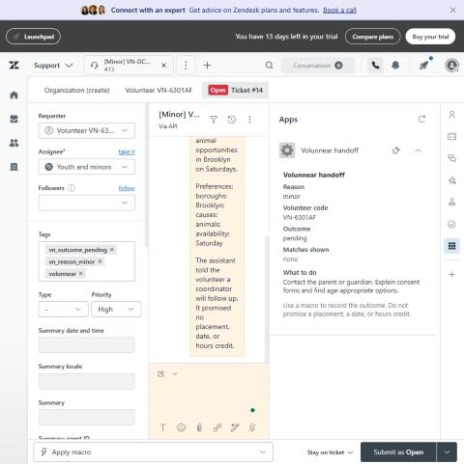Open the Followers dropdown
The height and width of the screenshot is (464, 464).
coord(87,203)
